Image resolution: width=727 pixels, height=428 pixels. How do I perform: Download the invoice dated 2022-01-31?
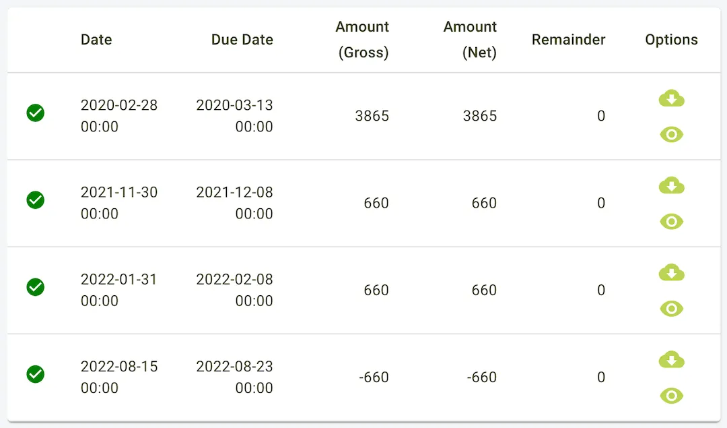[x=671, y=272]
